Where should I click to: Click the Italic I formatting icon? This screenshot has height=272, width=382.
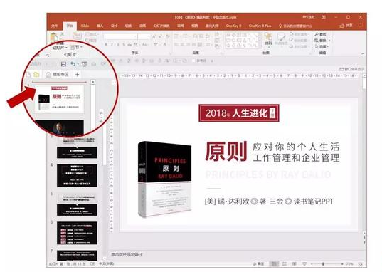[112, 45]
